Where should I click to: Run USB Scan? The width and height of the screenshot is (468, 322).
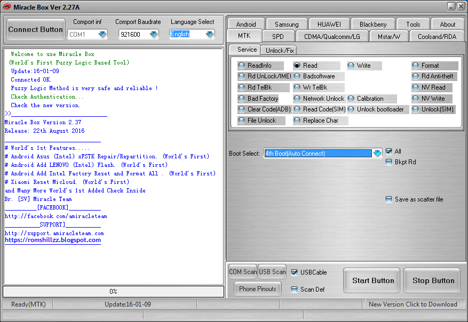click(x=272, y=271)
